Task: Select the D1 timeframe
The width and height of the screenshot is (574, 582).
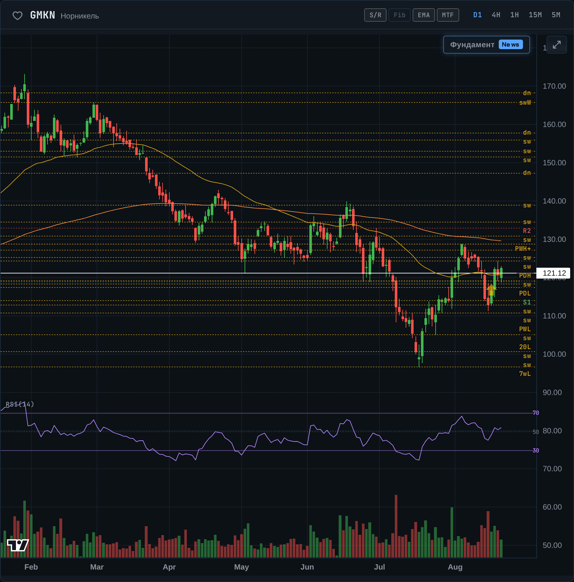Action: (x=477, y=15)
